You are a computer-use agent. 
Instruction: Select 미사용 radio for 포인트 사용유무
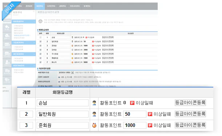(x=66, y=77)
